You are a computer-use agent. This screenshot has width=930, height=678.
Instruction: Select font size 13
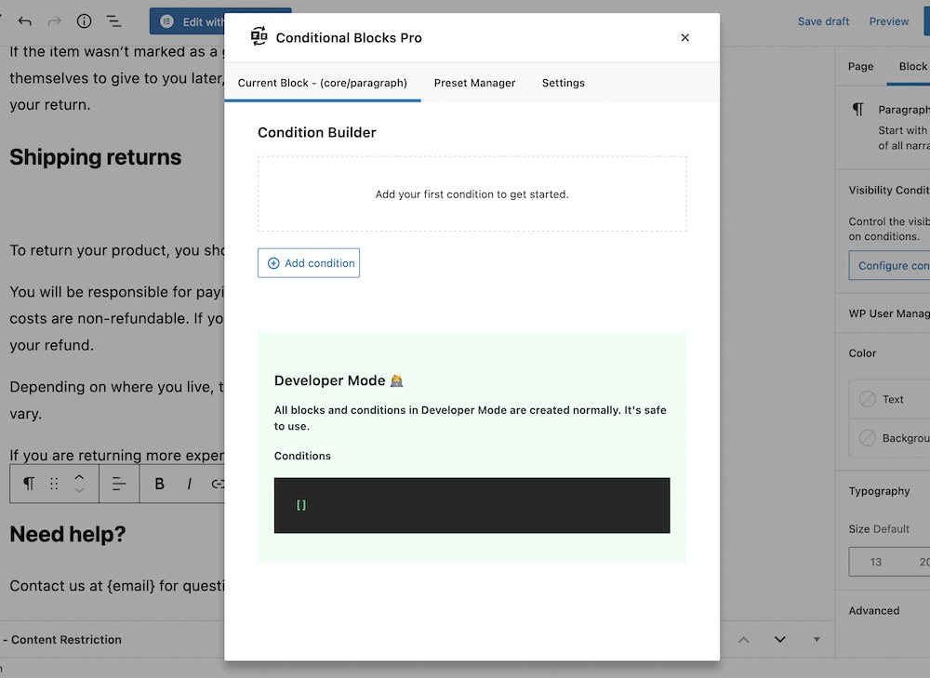click(x=875, y=562)
